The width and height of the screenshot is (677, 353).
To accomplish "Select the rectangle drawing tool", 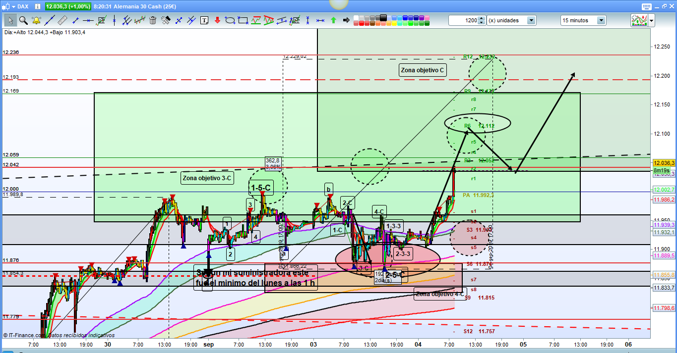I will pos(243,20).
